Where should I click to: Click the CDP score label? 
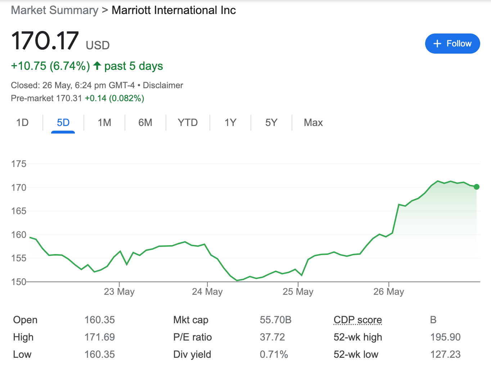[x=357, y=320]
